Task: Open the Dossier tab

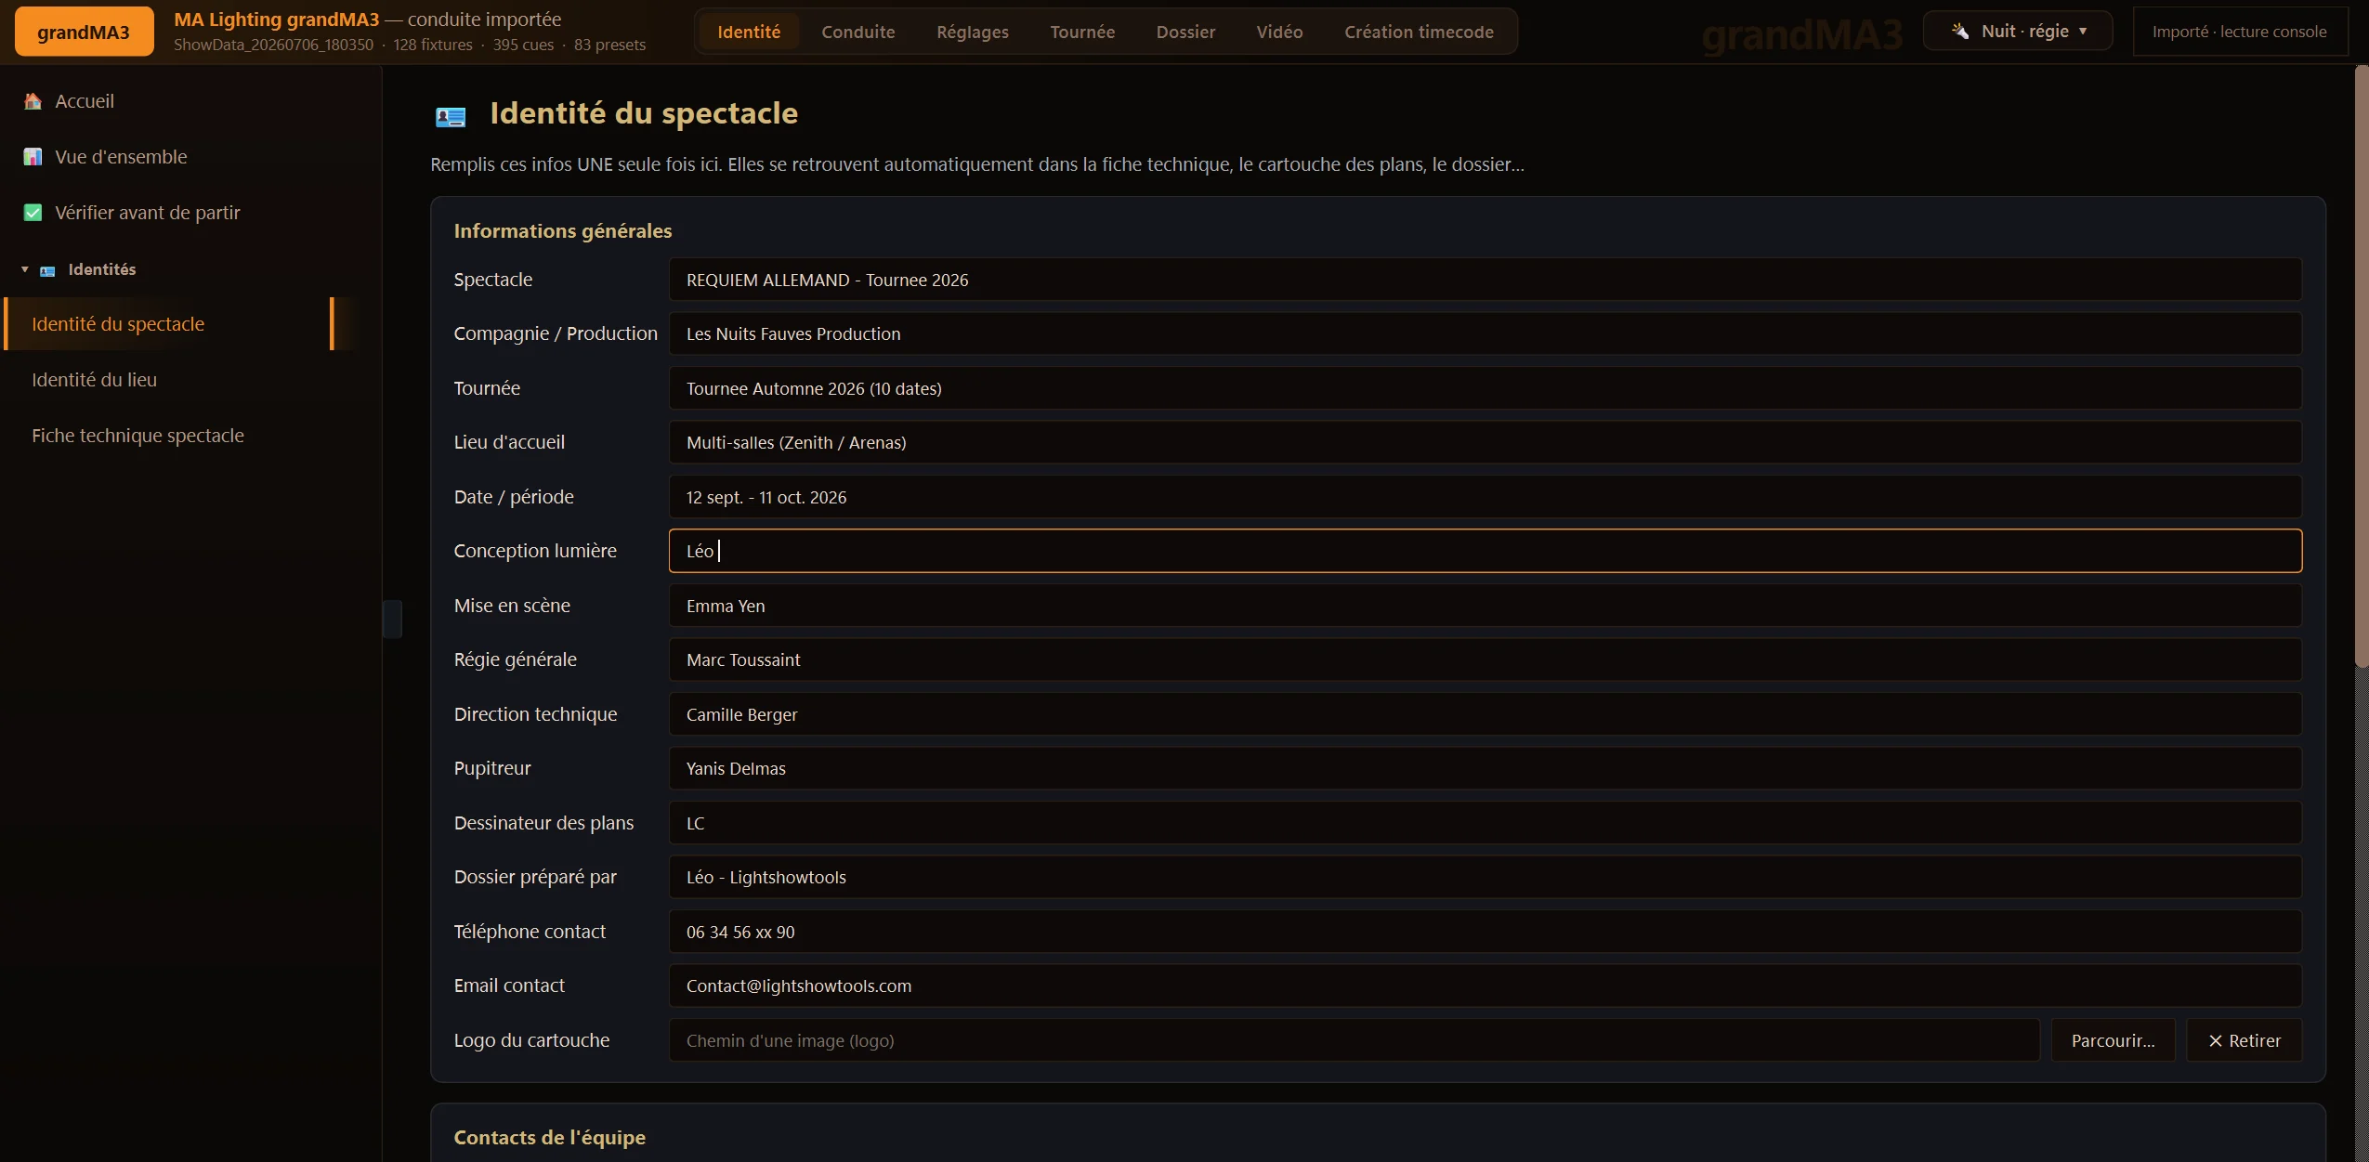Action: pyautogui.click(x=1185, y=32)
